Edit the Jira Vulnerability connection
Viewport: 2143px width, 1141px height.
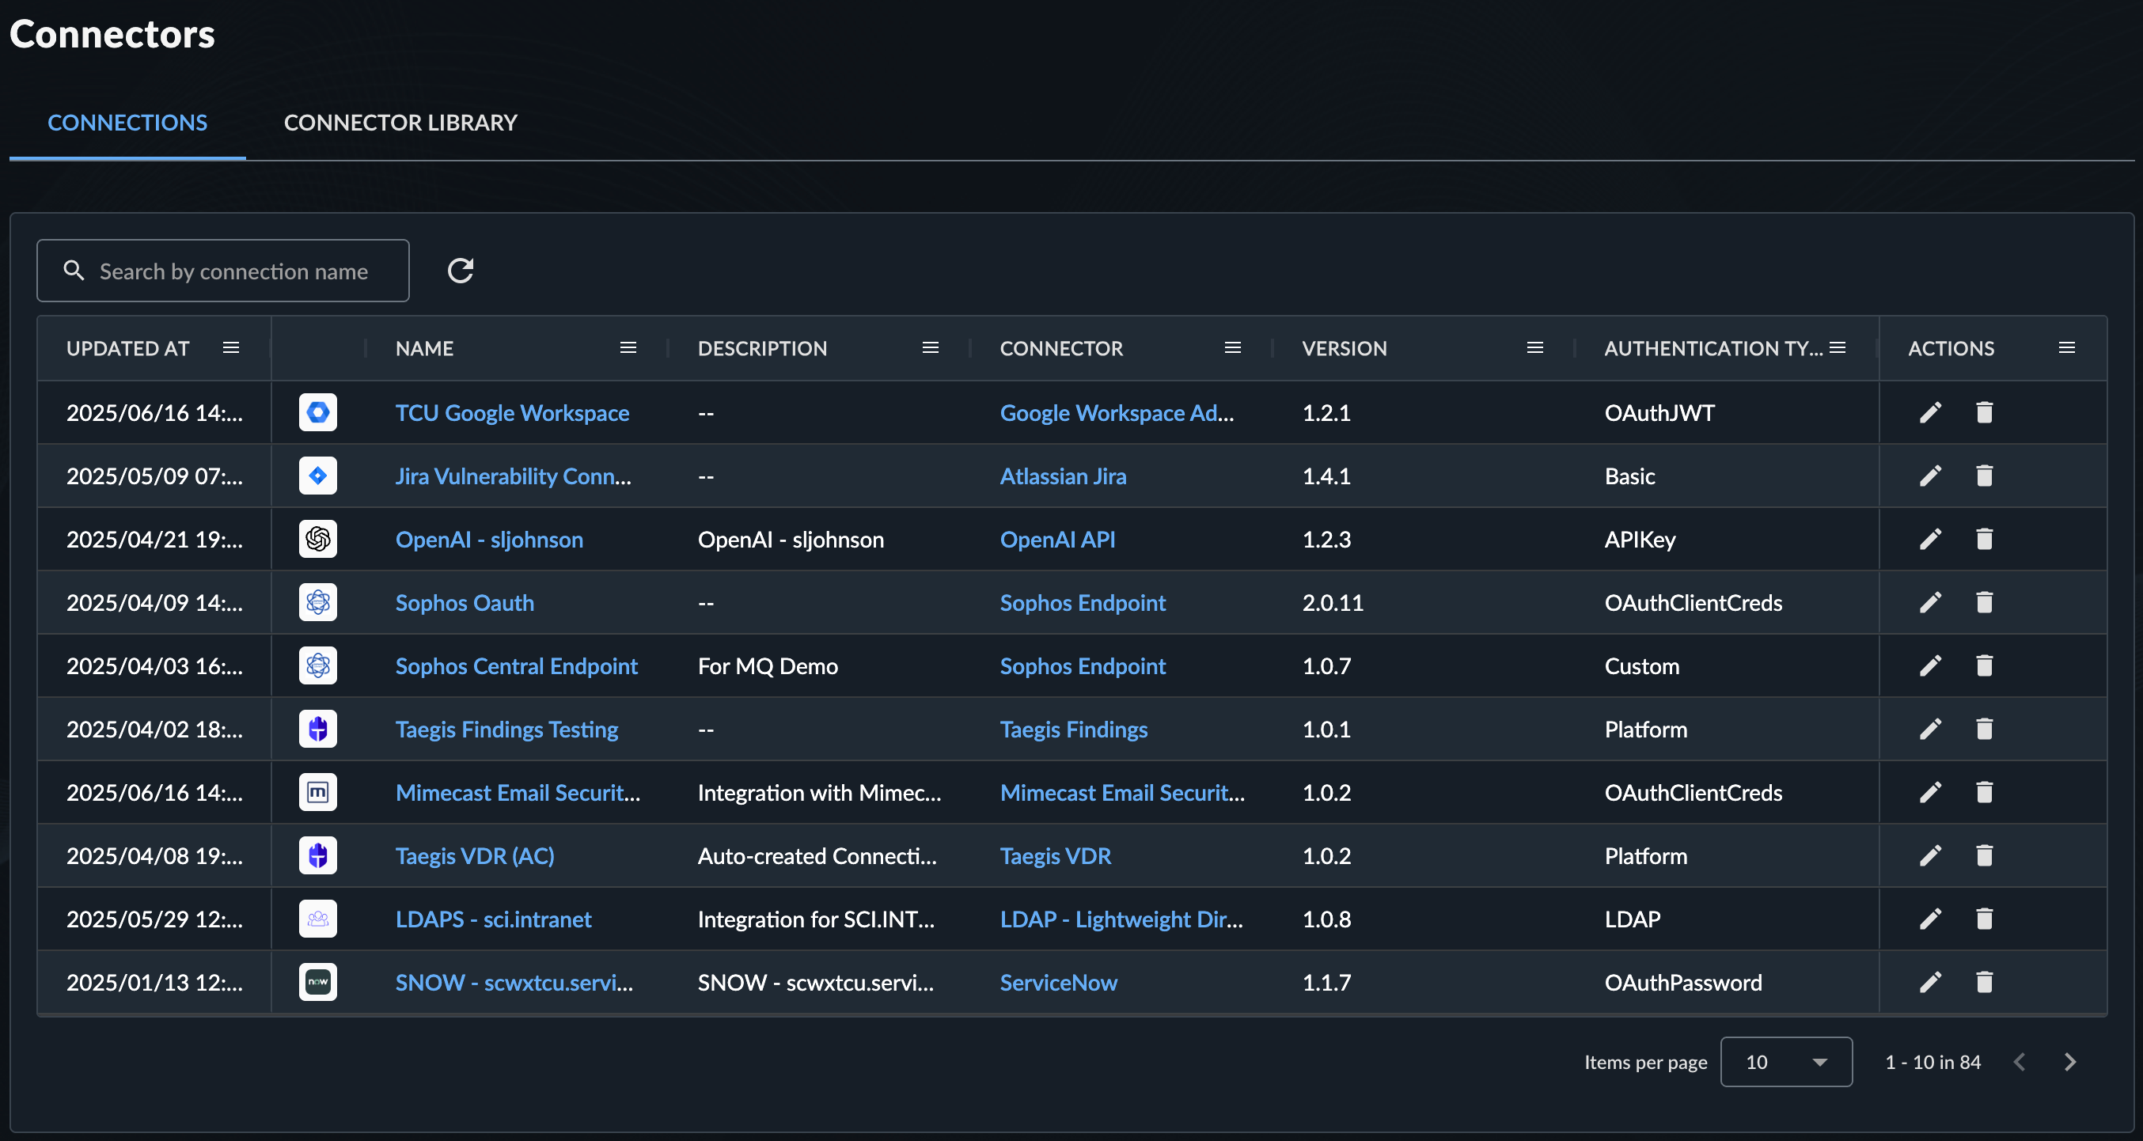click(x=1930, y=476)
